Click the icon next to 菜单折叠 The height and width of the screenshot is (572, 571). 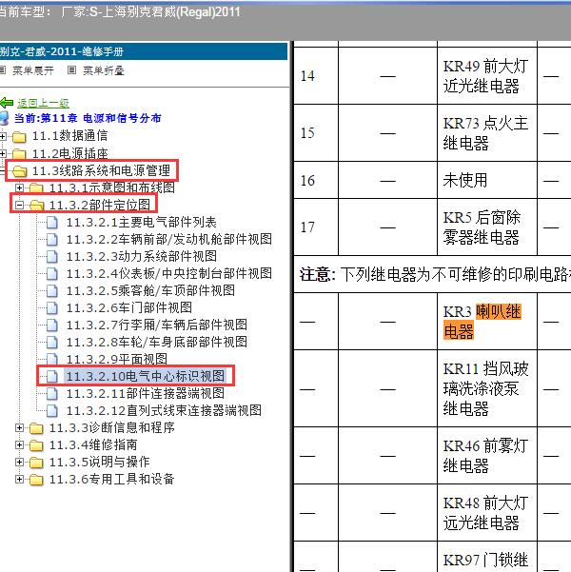72,70
